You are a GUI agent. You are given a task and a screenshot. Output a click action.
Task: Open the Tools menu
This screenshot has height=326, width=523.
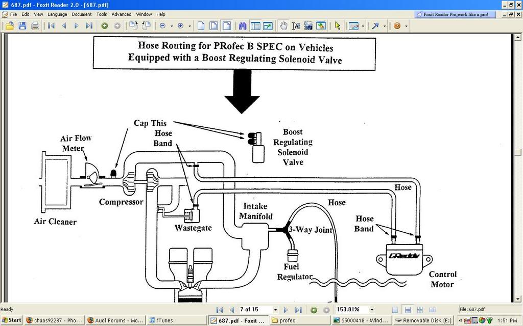tap(102, 14)
